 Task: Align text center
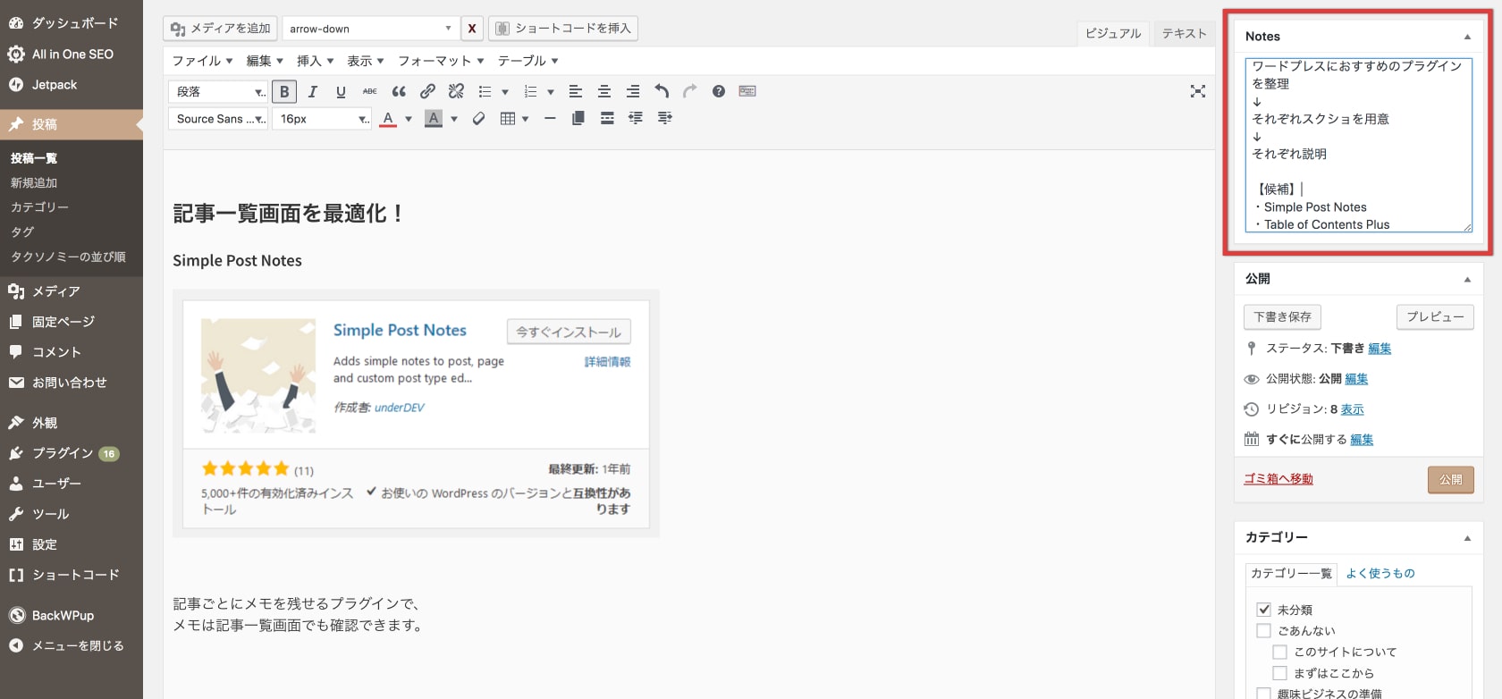604,91
